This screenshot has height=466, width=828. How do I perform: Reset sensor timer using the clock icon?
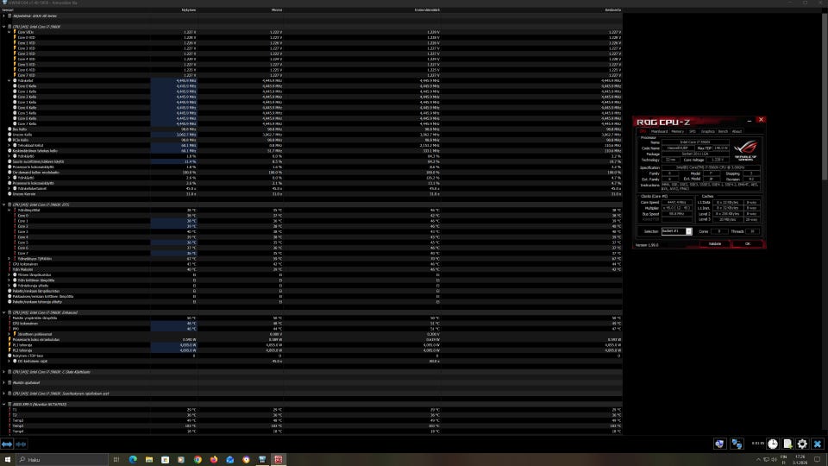point(773,444)
